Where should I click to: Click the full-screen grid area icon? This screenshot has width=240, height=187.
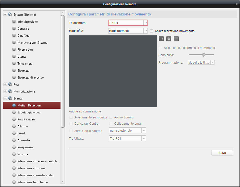point(176,39)
